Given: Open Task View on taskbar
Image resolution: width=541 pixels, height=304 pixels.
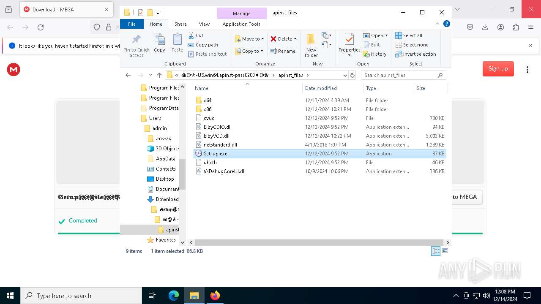Looking at the screenshot, I should (x=152, y=296).
